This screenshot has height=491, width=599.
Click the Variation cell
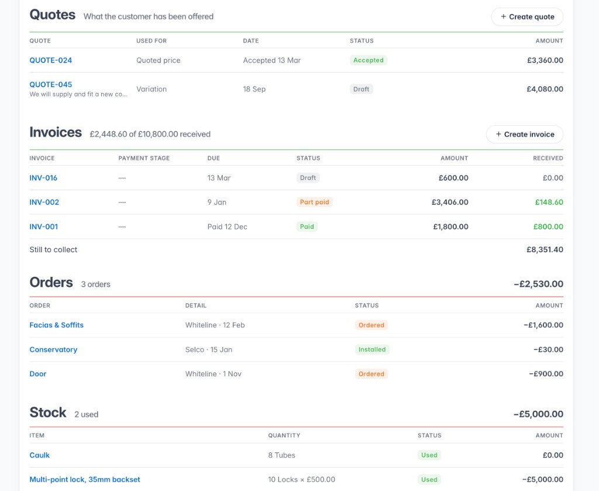pos(152,90)
